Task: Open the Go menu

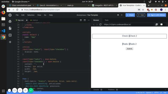Action: pyautogui.click(x=45, y=15)
